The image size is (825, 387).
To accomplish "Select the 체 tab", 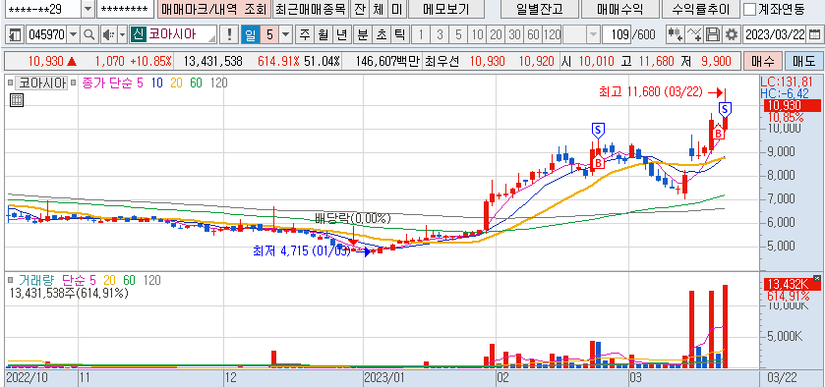I will 378,9.
